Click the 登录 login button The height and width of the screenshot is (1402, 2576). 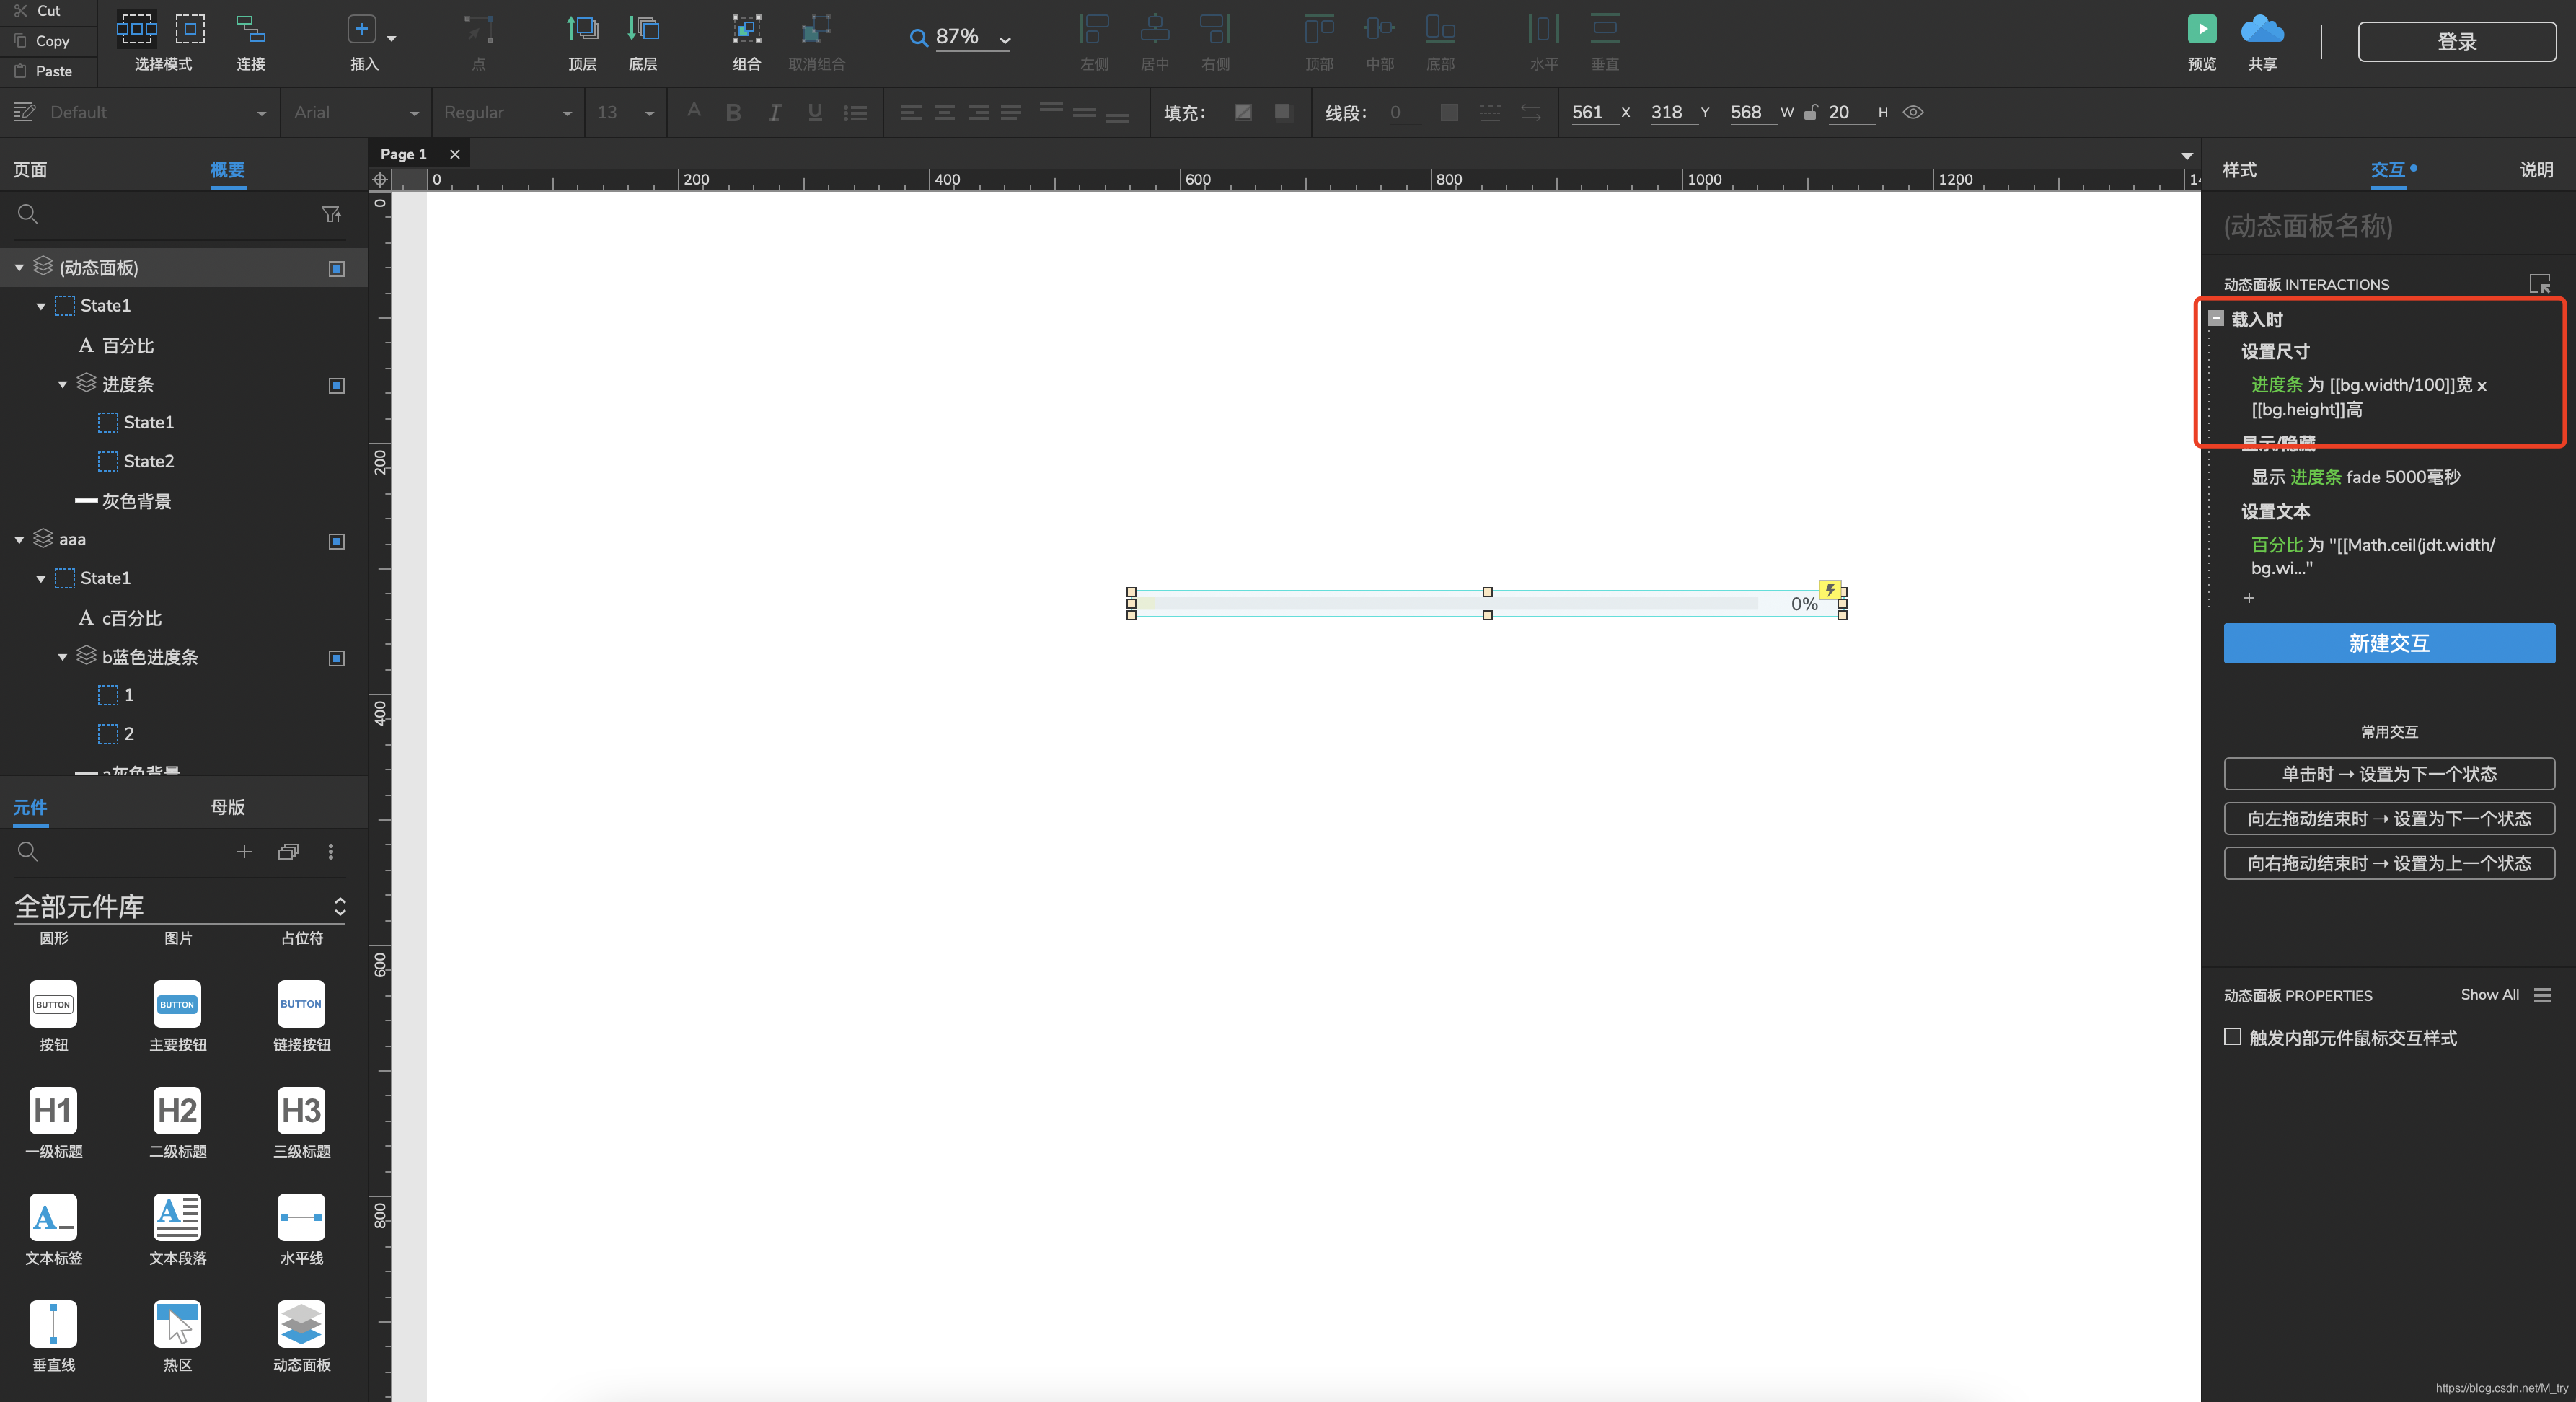2457,41
